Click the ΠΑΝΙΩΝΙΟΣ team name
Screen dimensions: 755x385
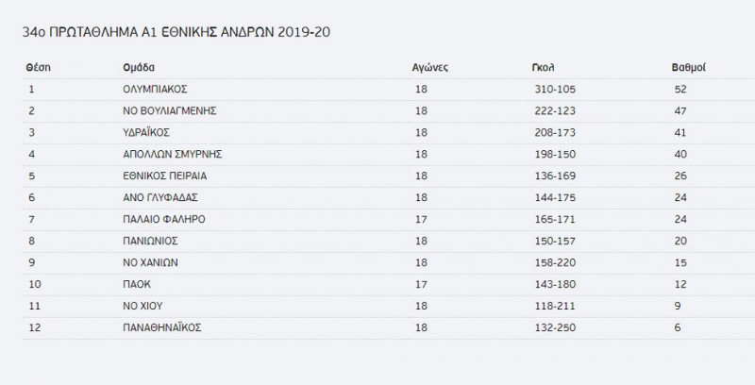151,240
